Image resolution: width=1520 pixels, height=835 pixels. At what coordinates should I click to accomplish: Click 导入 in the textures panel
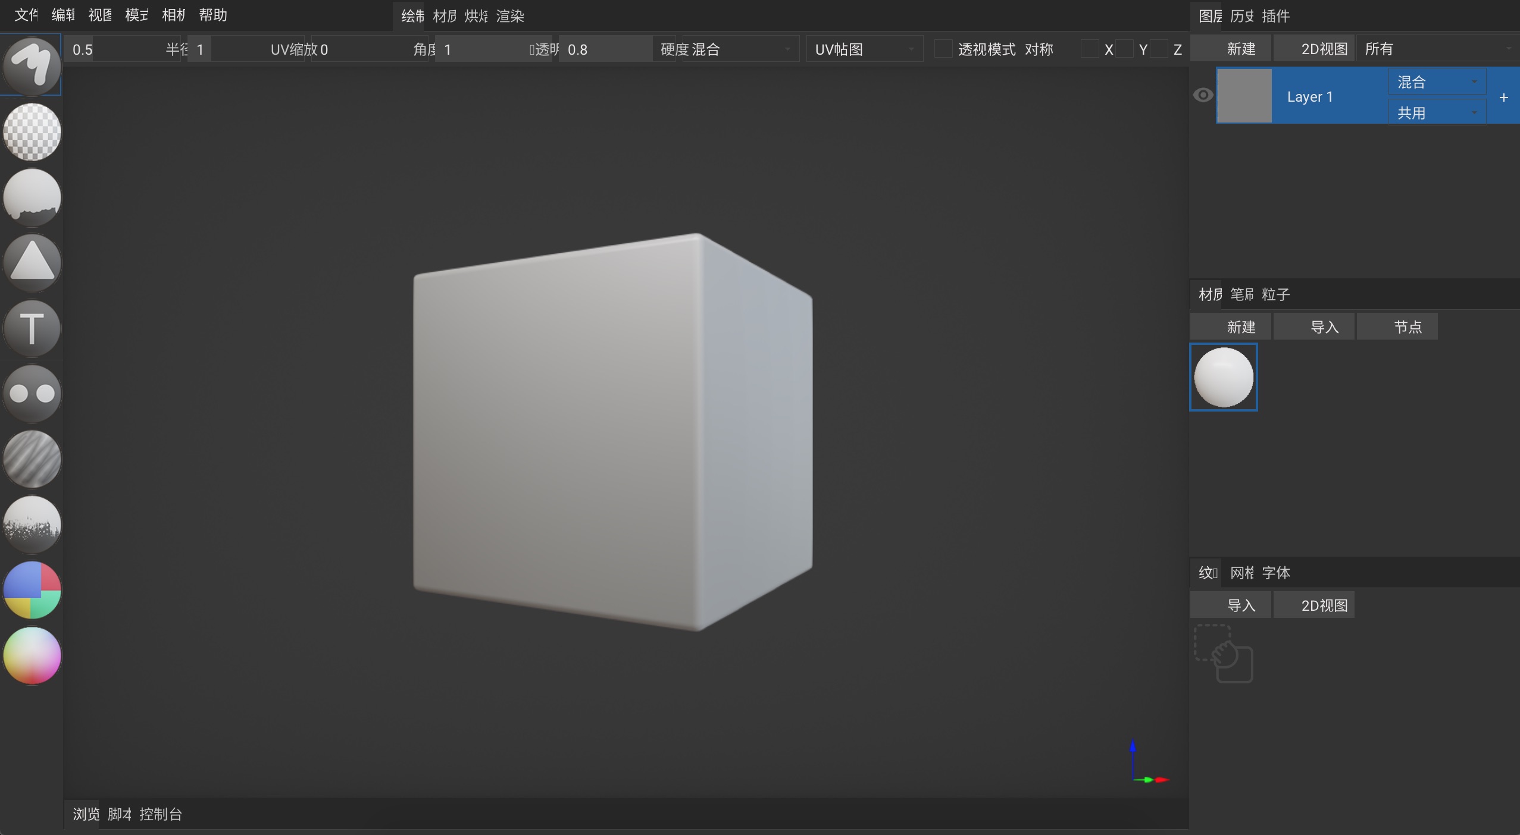click(1231, 605)
